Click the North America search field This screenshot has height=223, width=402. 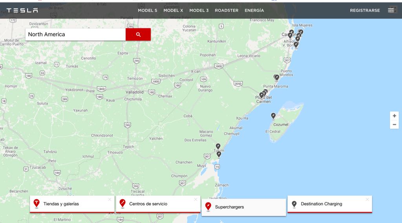[75, 35]
